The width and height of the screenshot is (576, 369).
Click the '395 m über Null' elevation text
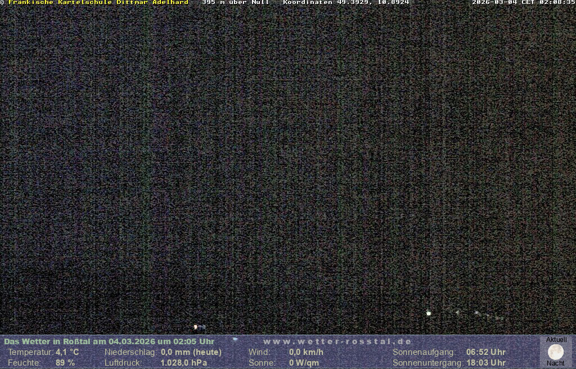236,3
